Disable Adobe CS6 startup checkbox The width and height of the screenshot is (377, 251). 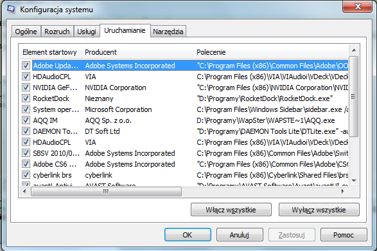click(x=26, y=164)
